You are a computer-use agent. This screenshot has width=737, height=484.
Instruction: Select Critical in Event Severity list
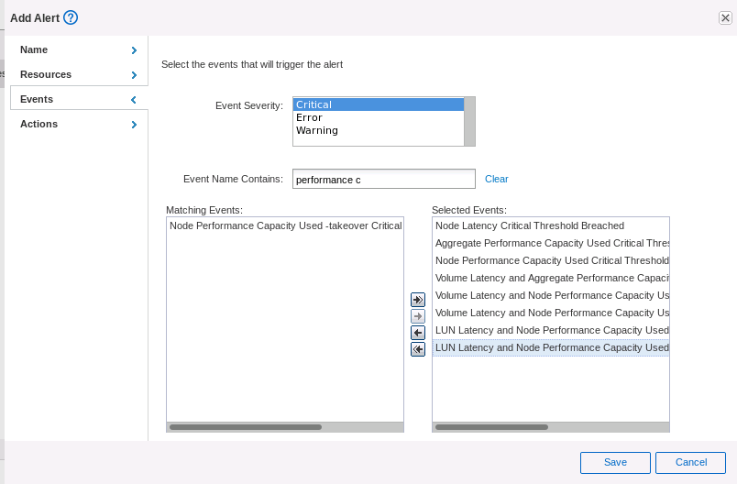(378, 104)
